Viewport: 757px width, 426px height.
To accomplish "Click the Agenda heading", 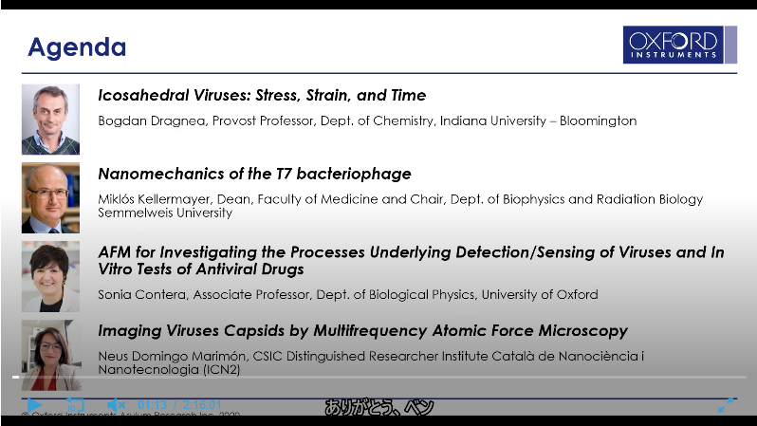I will (x=77, y=46).
